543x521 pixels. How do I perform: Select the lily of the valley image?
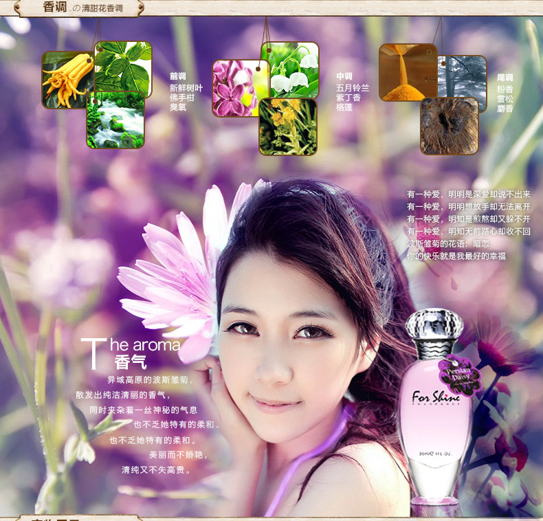(x=290, y=70)
